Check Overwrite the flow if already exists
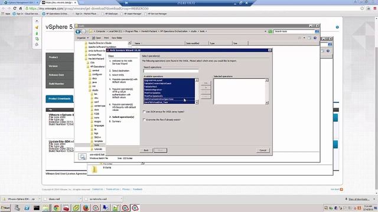This screenshot has height=212, width=378. (144, 120)
